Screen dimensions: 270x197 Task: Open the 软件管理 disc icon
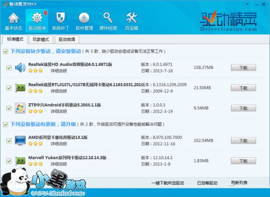(84, 21)
